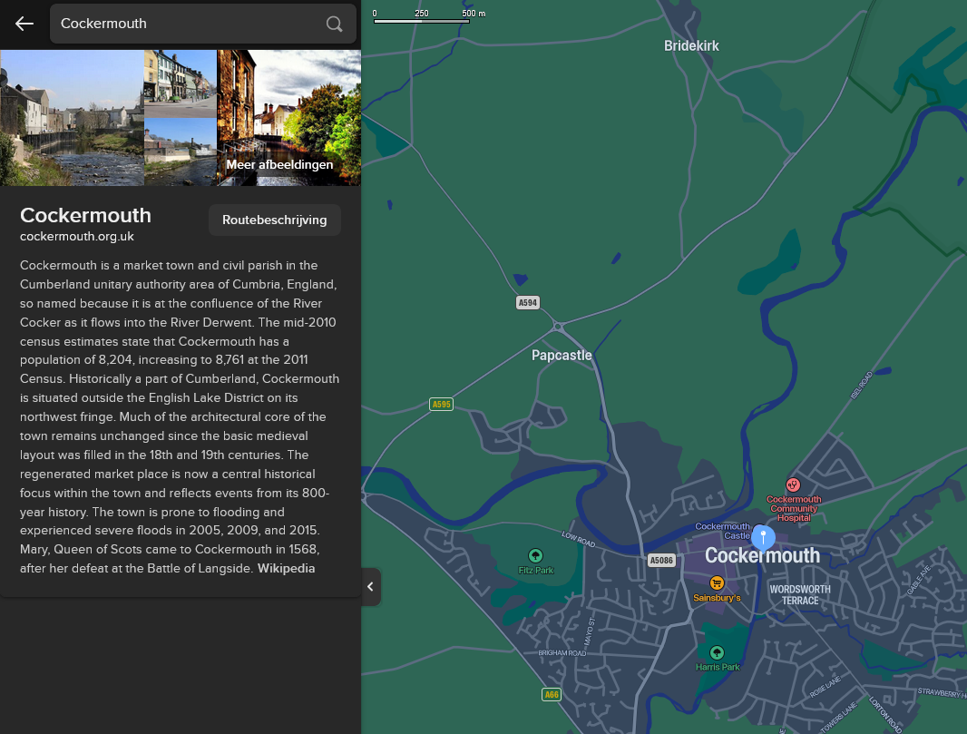Select the Fitz Park tree icon
967x734 pixels.
(x=535, y=556)
